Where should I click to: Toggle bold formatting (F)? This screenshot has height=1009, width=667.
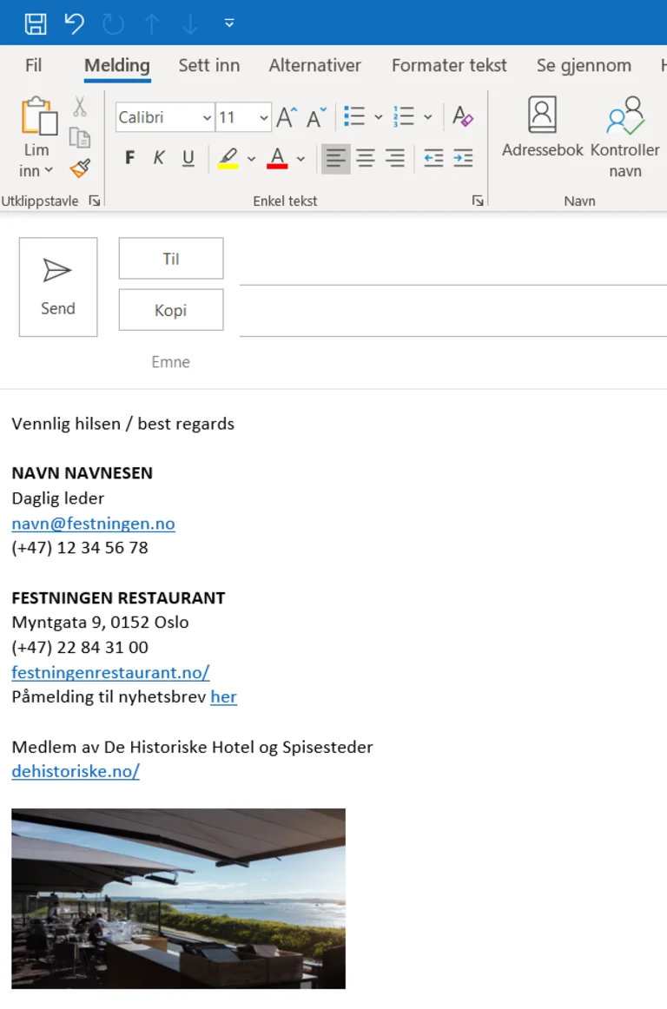pos(130,158)
